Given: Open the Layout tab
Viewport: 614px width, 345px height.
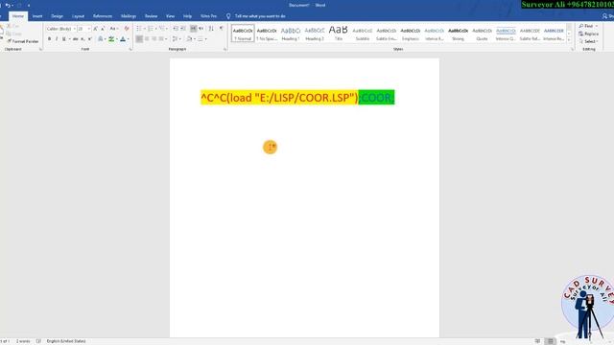Looking at the screenshot, I should click(78, 16).
